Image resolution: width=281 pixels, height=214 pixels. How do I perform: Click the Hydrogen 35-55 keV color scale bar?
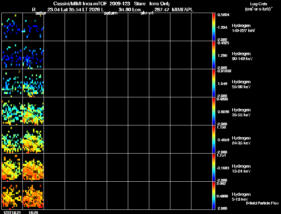click(x=214, y=111)
